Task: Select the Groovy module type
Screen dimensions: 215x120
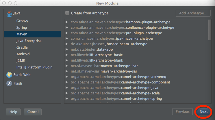Action: click(22, 21)
